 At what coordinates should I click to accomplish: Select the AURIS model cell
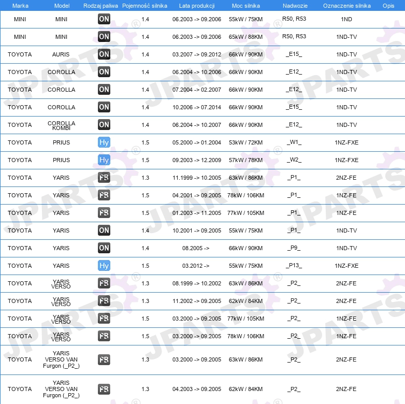coord(61,54)
